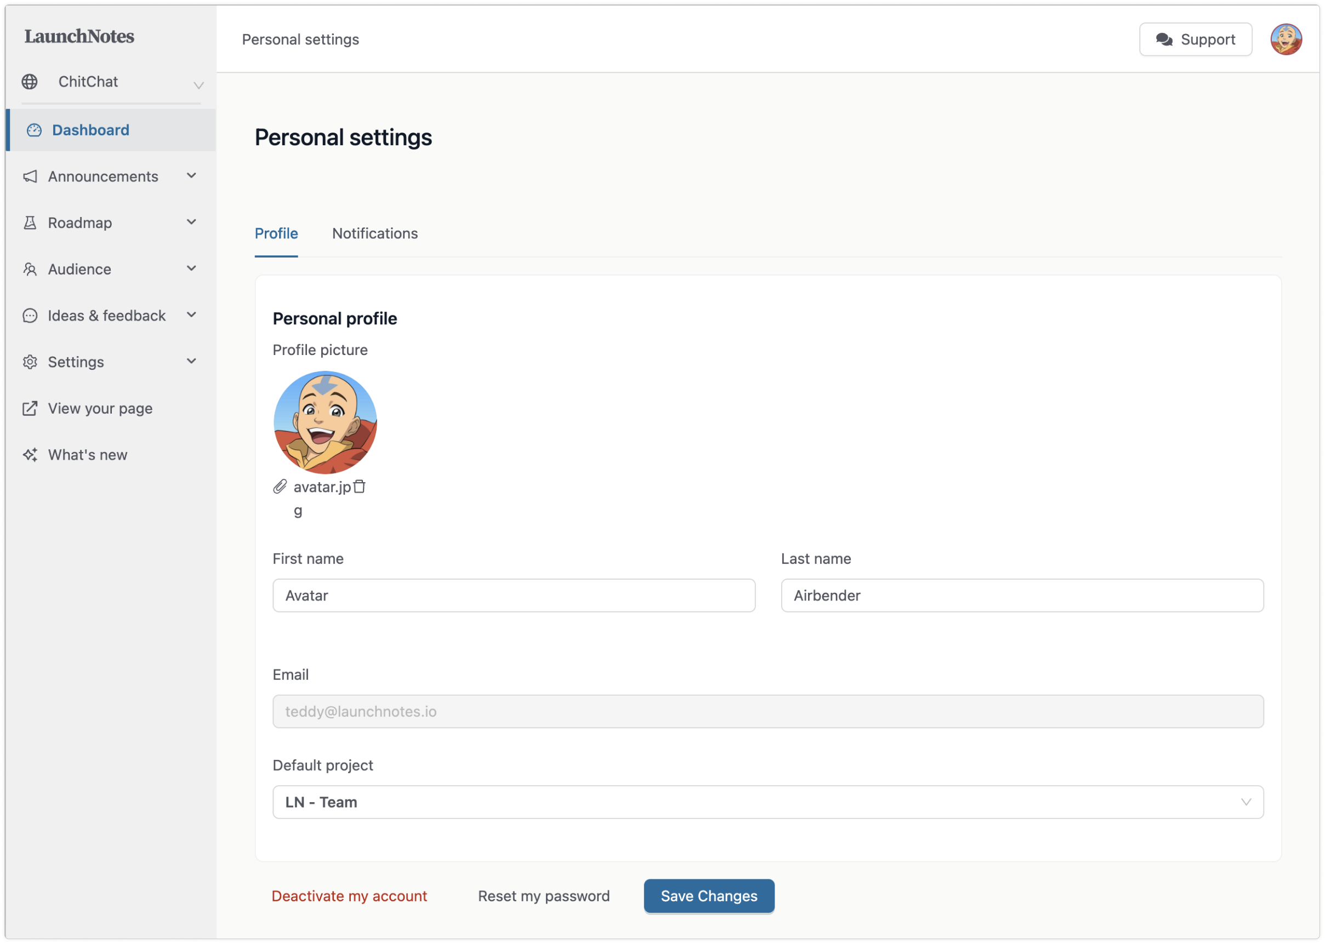Viewport: 1325px width, 944px height.
Task: Expand the Roadmap menu chevron
Action: [x=191, y=222]
